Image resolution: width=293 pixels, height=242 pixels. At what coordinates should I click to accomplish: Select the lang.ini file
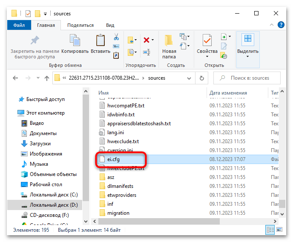click(x=115, y=133)
